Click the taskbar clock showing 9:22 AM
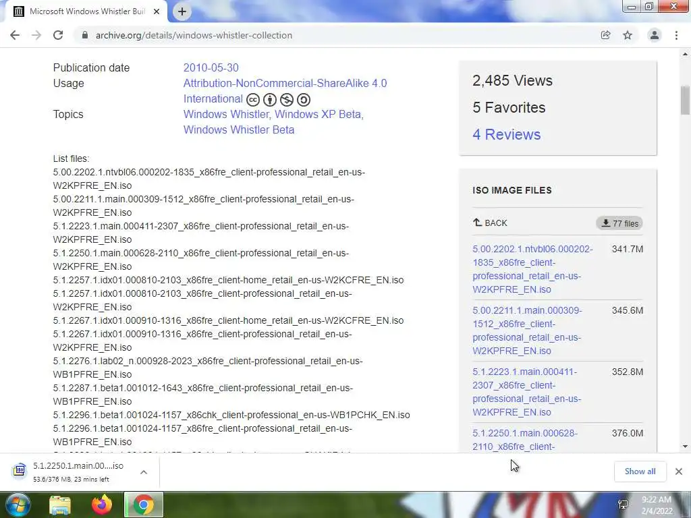The width and height of the screenshot is (691, 518). pos(657,505)
